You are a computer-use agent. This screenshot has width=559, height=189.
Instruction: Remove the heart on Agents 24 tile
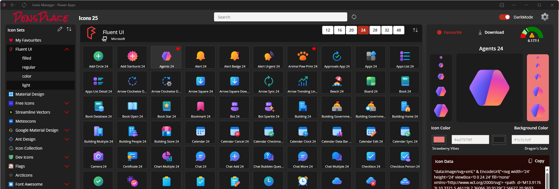click(178, 49)
